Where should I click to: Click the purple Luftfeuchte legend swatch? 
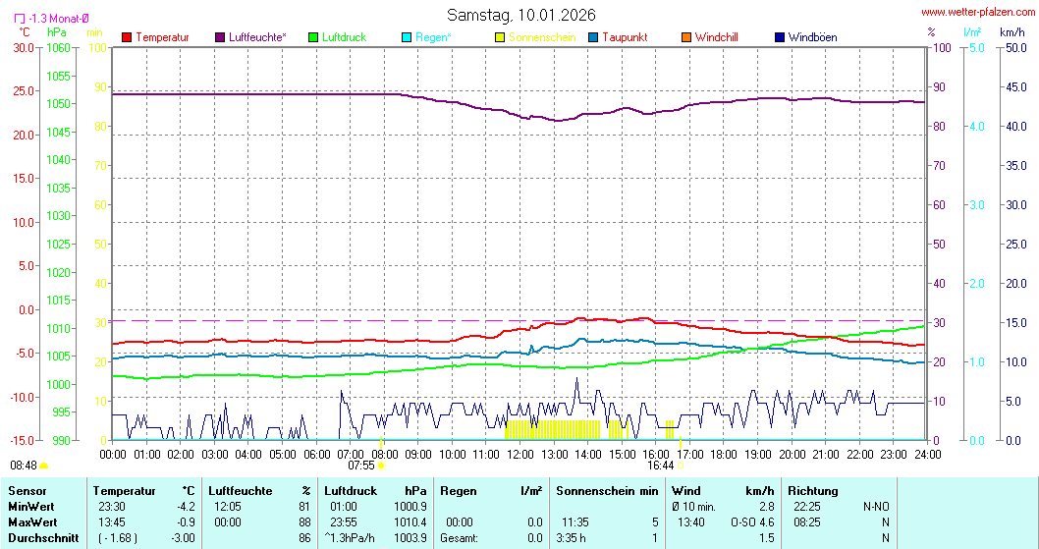pos(220,37)
